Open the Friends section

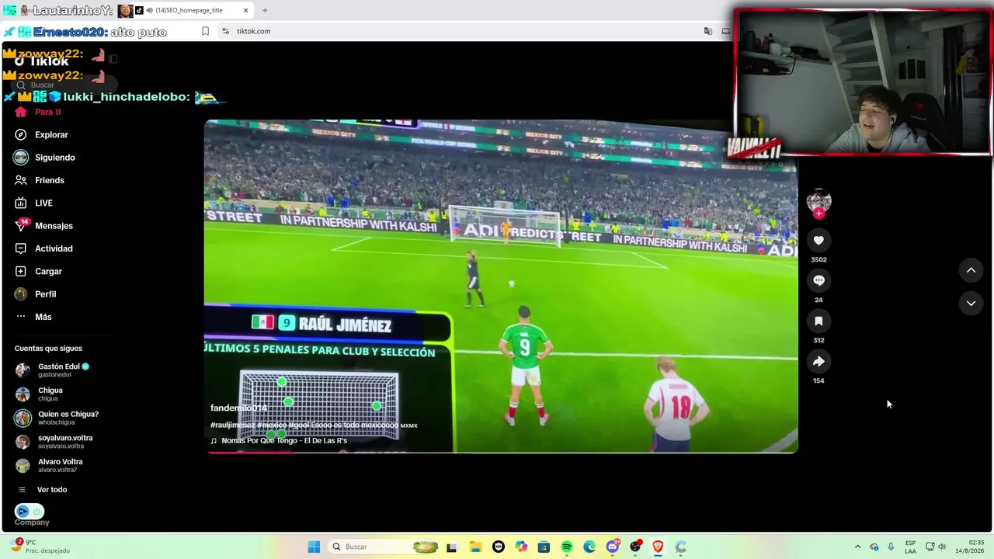pyautogui.click(x=39, y=180)
